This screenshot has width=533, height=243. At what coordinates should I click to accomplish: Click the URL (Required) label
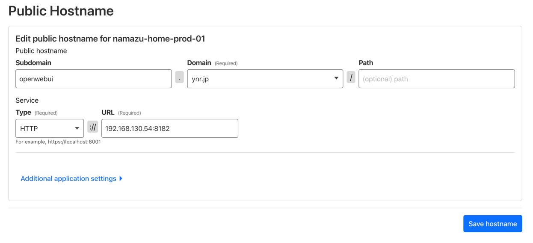[121, 113]
